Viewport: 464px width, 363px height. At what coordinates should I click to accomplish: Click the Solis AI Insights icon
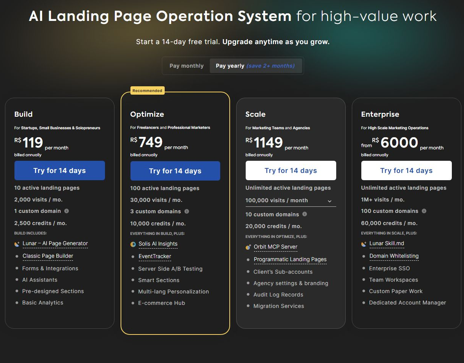(133, 244)
